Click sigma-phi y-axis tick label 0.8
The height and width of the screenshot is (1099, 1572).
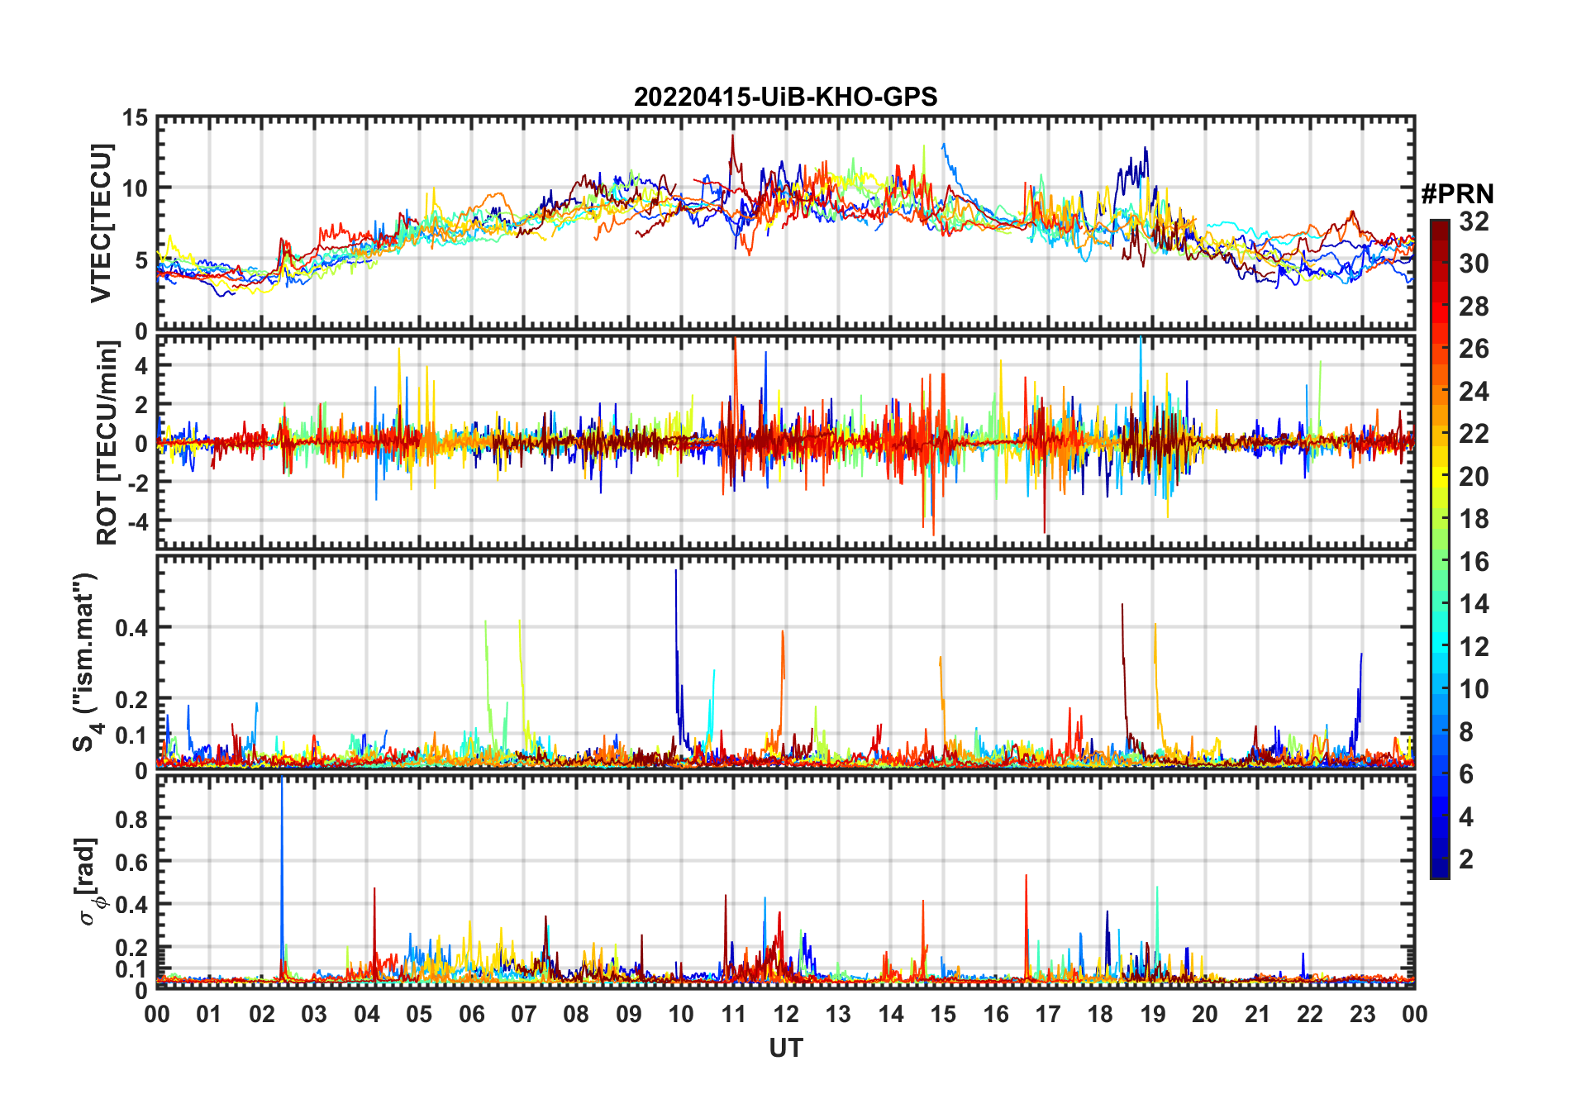pyautogui.click(x=131, y=820)
